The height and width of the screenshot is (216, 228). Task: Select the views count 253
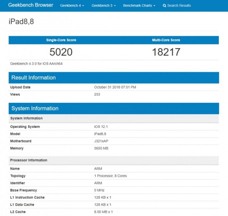(97, 95)
